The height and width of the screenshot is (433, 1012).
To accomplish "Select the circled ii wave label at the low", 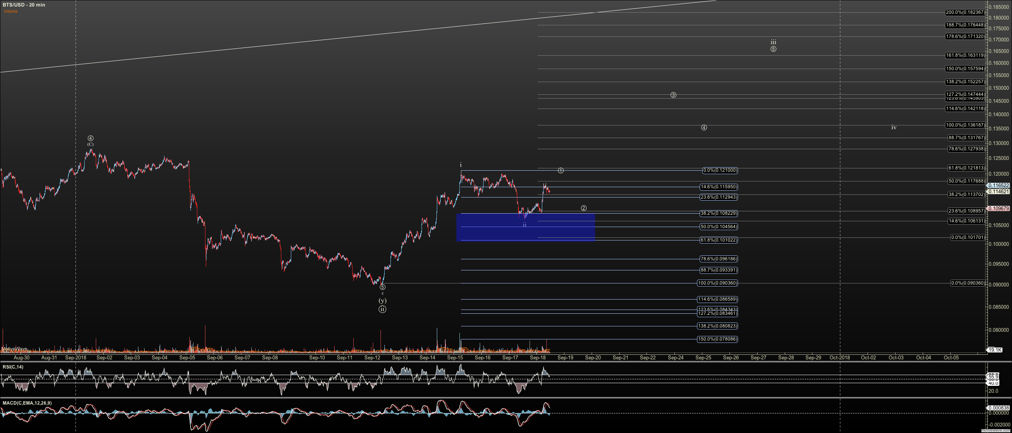I will [x=382, y=310].
